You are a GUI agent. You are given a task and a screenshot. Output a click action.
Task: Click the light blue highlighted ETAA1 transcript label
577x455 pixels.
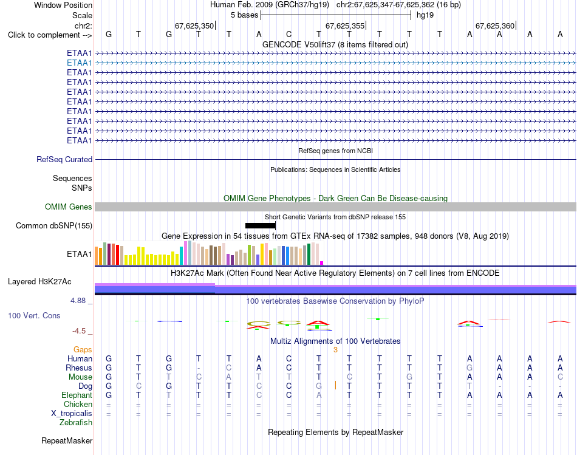79,63
